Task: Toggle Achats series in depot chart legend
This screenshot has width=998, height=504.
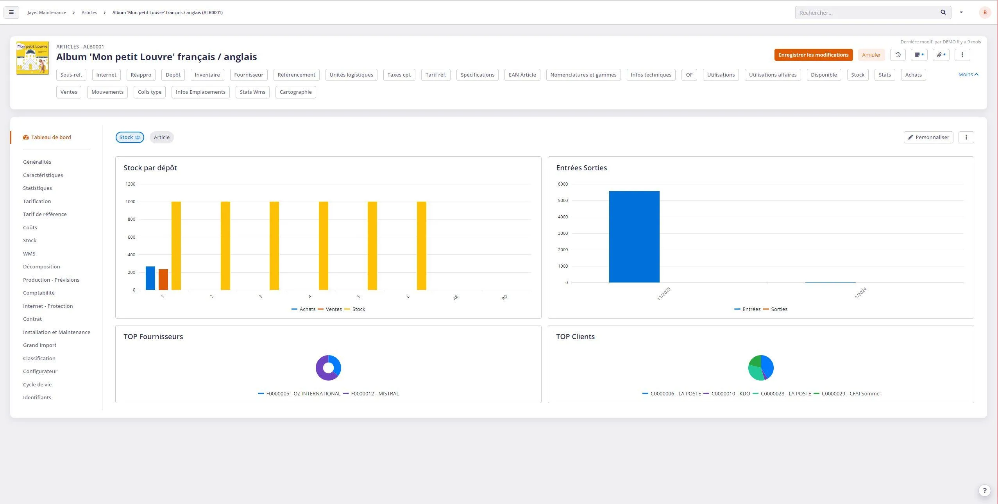Action: 304,309
